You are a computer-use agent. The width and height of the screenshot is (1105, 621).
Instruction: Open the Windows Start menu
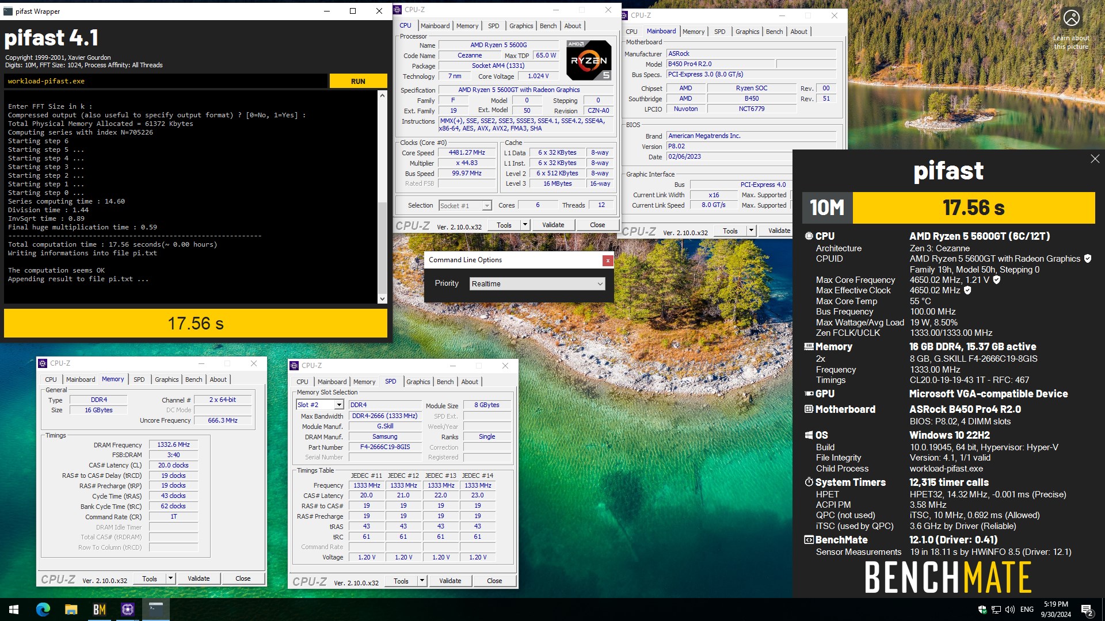click(x=14, y=609)
